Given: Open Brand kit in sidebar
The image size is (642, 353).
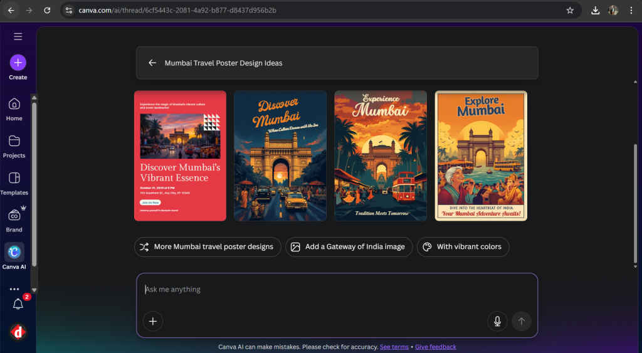Looking at the screenshot, I should click(14, 216).
